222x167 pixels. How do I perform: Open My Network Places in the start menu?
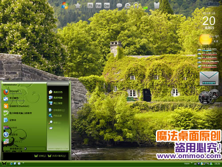pos(55,103)
